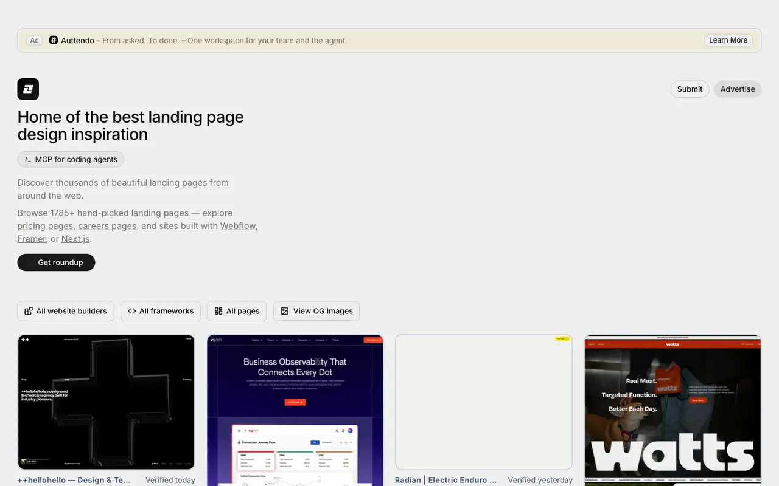Image resolution: width=779 pixels, height=486 pixels.
Task: Click the terminal icon in MCP pill
Action: pyautogui.click(x=28, y=159)
